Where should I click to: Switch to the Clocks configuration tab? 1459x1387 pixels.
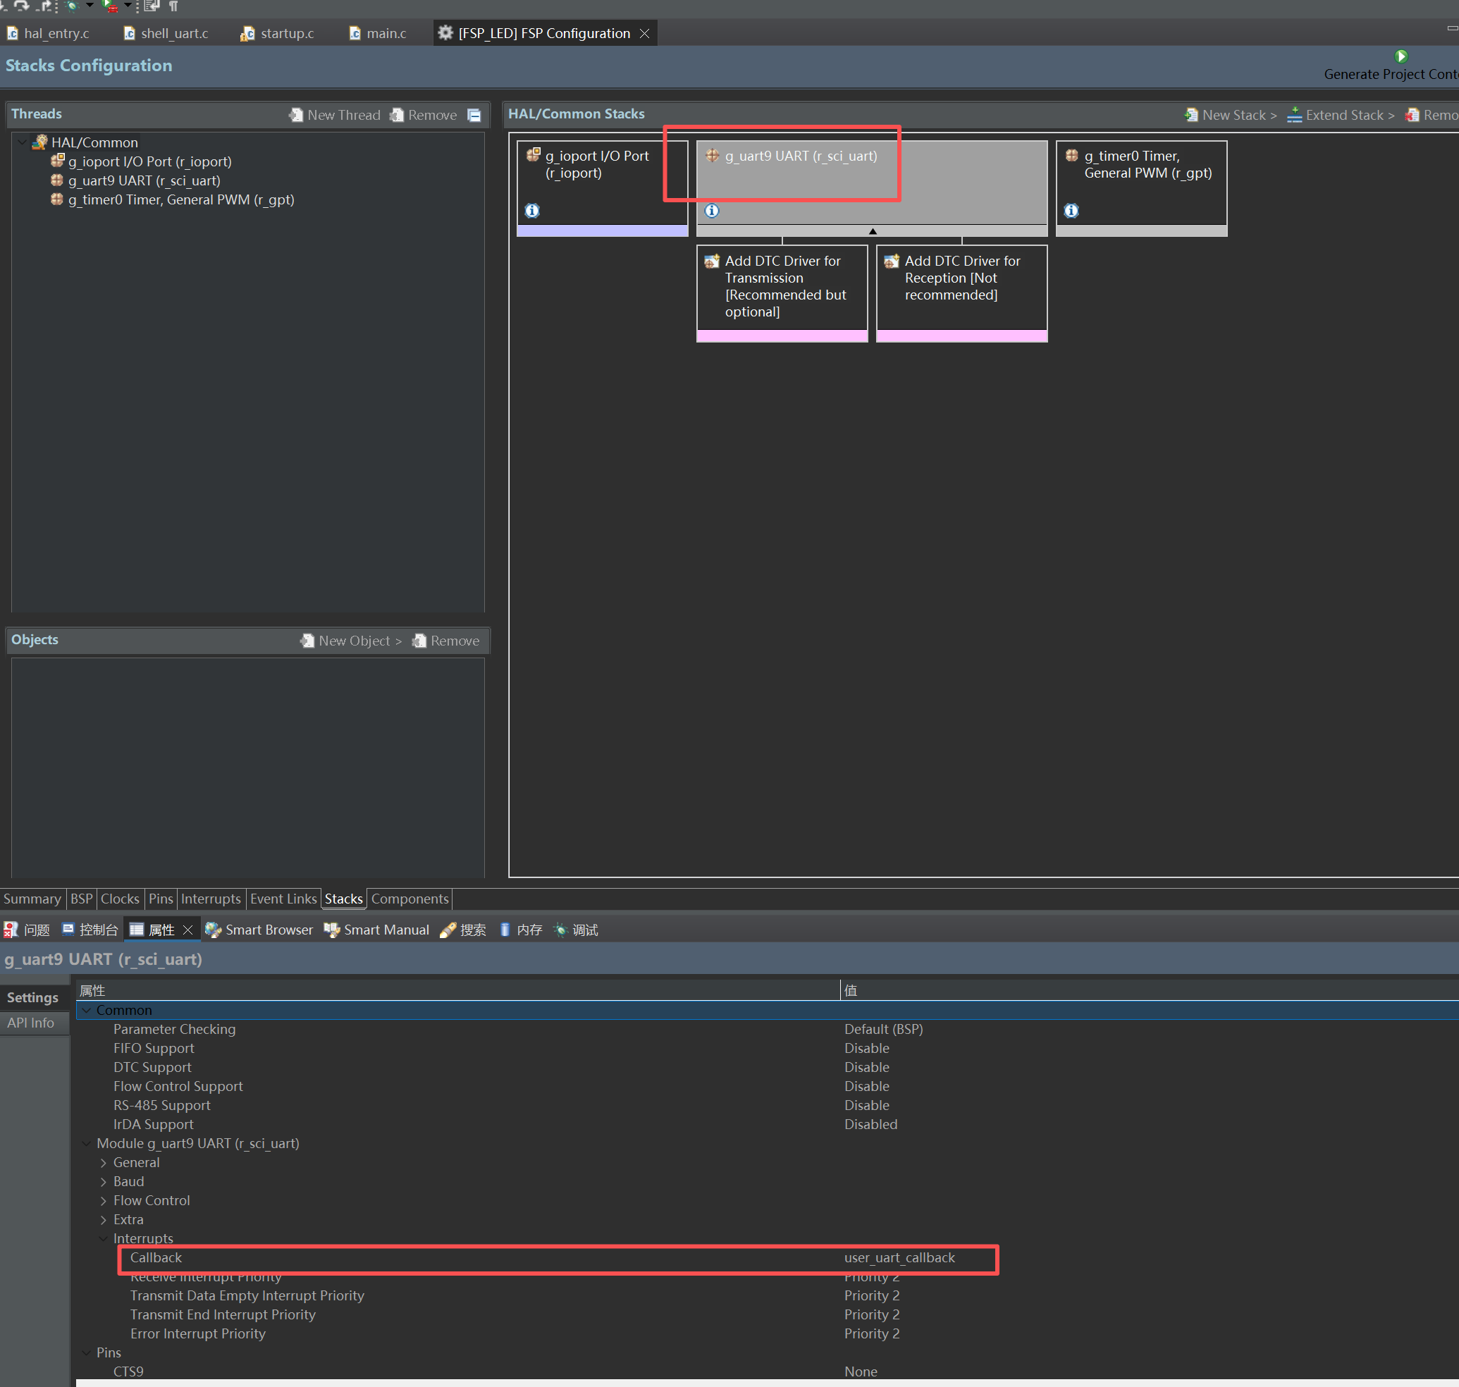[120, 899]
